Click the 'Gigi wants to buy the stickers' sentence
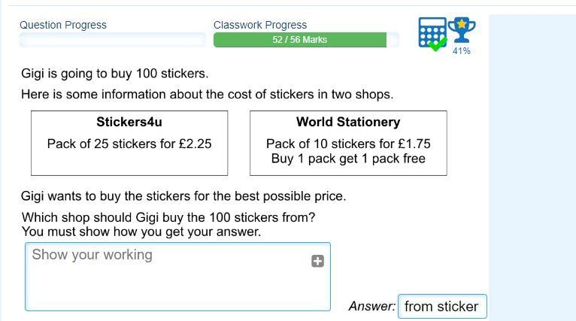 (183, 196)
